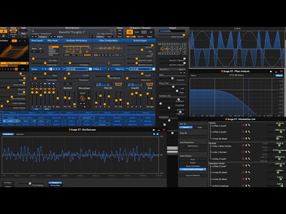Open the Tune status menu
The image size is (286, 214).
coord(120,33)
